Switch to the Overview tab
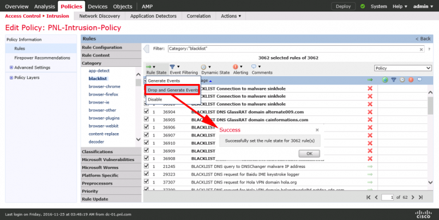439x220 pixels. 17,6
